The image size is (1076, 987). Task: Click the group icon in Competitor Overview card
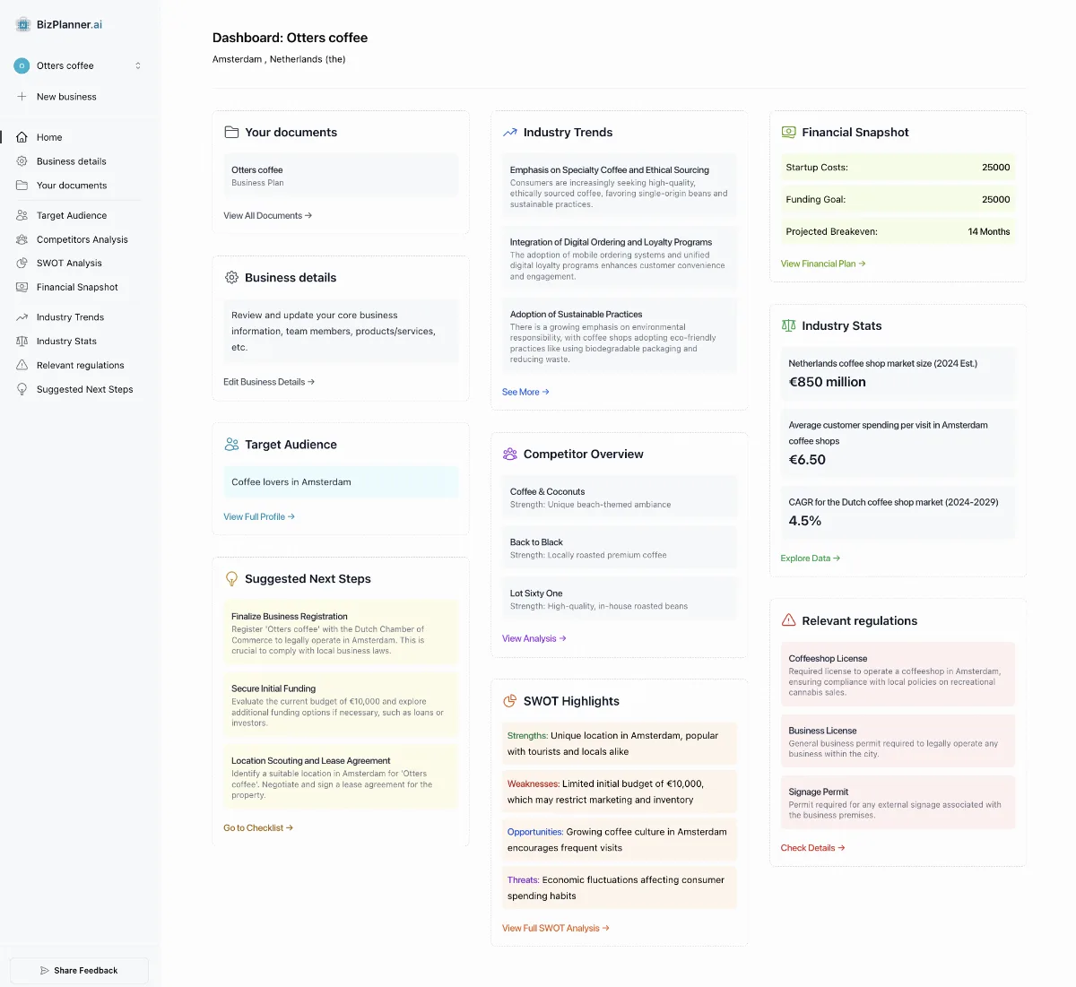(510, 455)
